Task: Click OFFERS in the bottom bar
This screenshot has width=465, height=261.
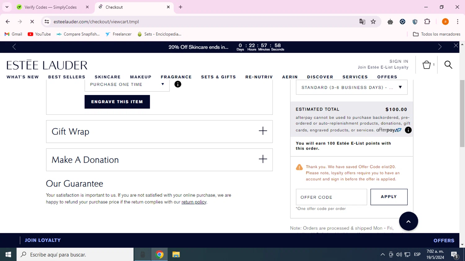Action: (444, 241)
